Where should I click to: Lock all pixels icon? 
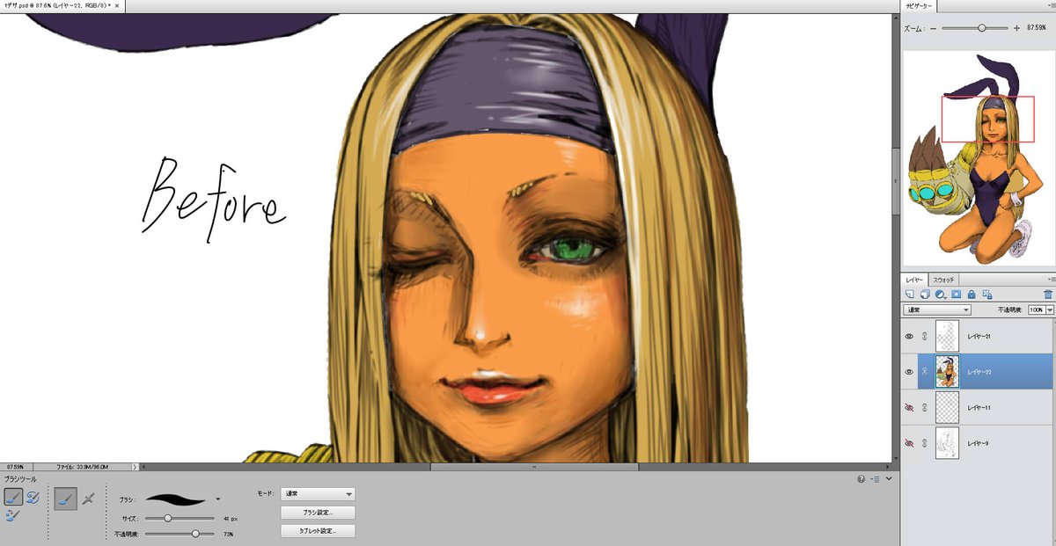pos(971,295)
